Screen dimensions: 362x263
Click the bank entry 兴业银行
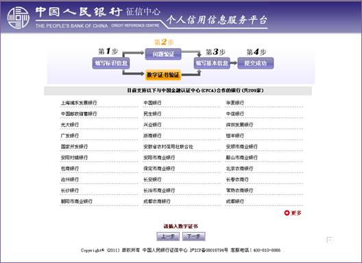tap(152, 125)
